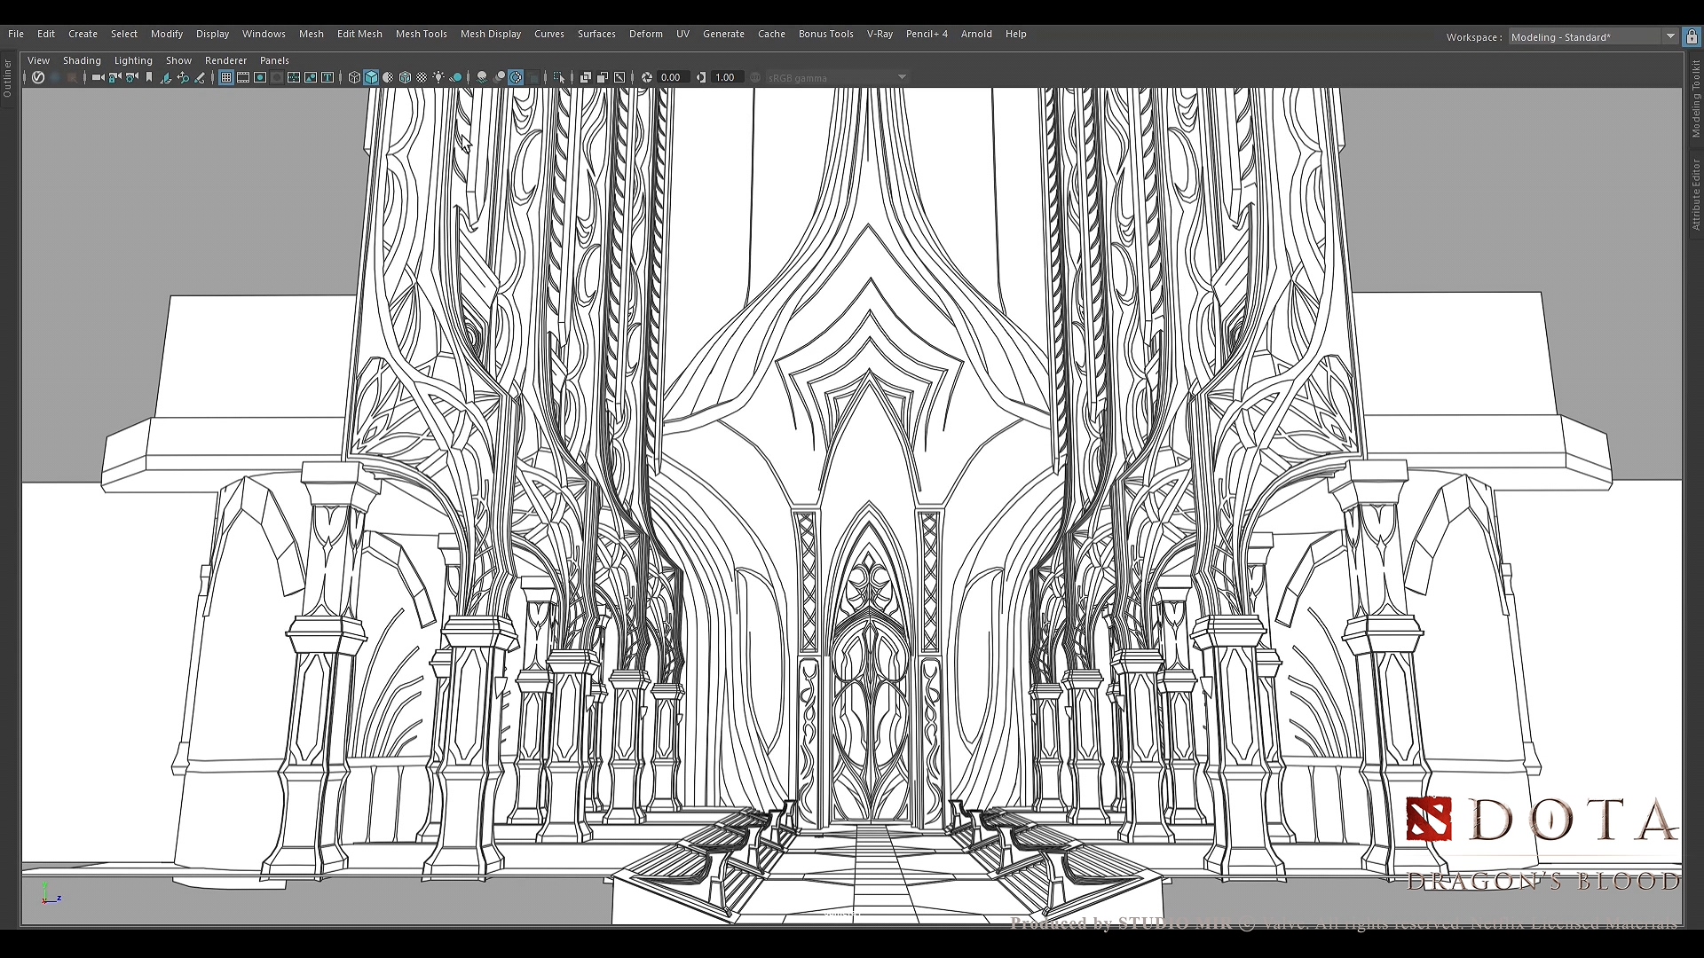Click the Use Default Material icon

[x=388, y=77]
